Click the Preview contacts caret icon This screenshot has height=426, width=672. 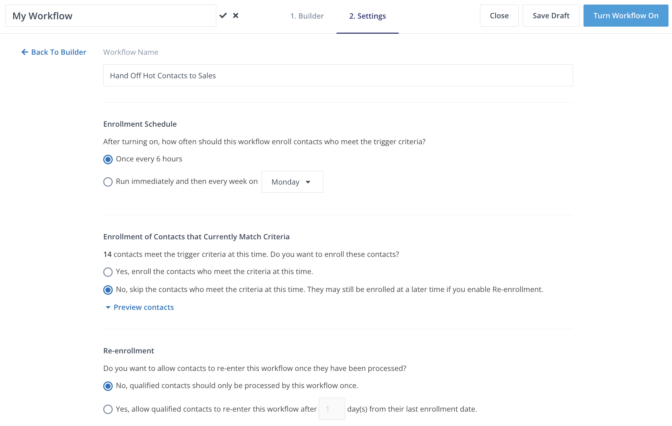(108, 307)
